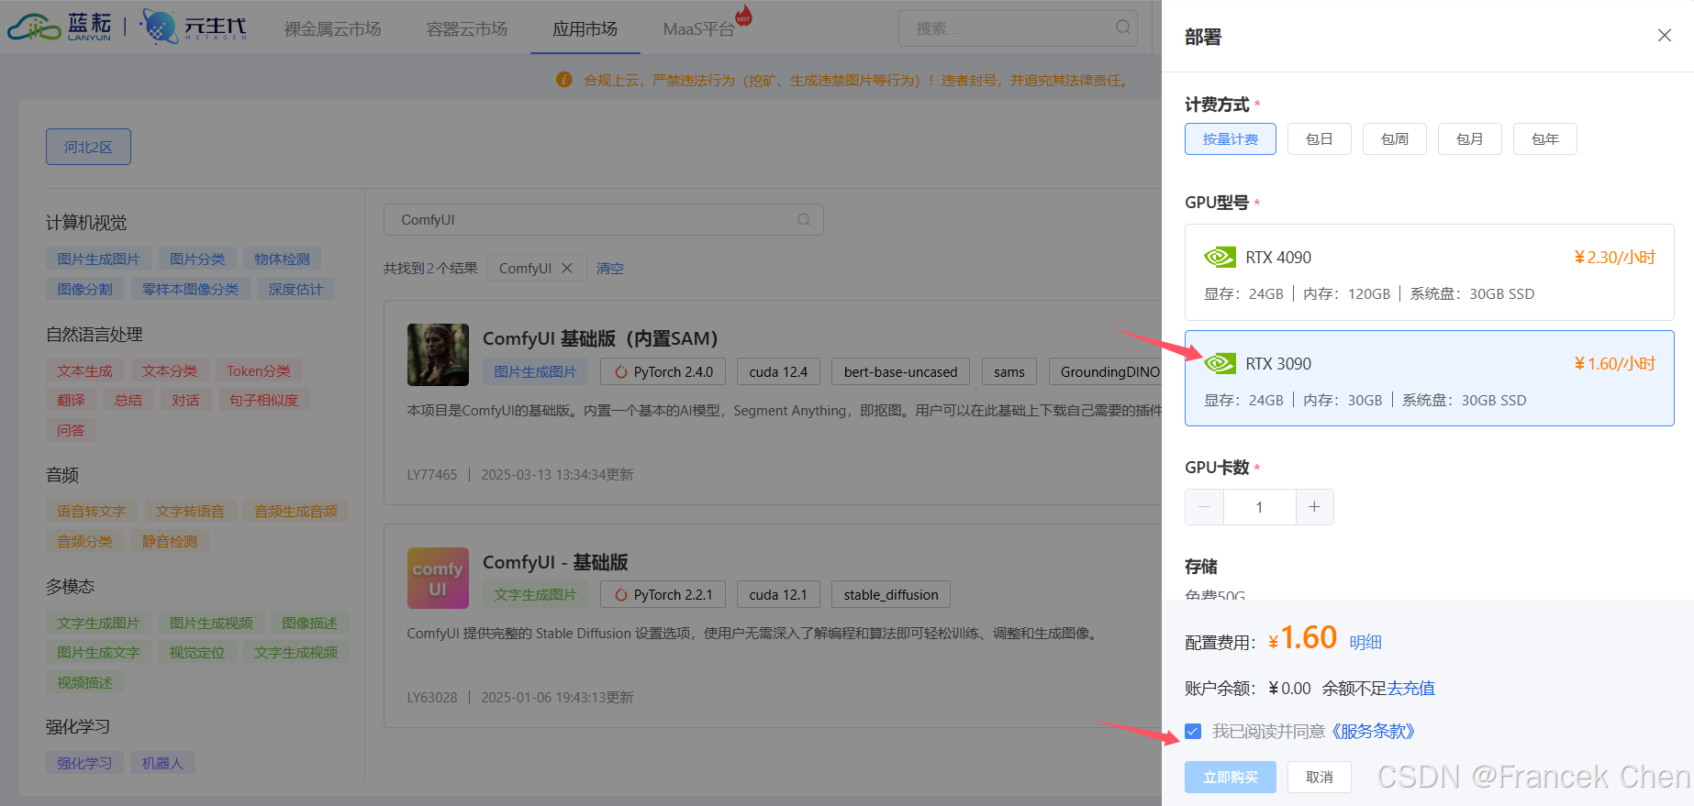Viewport: 1694px width, 806px height.
Task: Open the 明细 cost details link
Action: [1365, 643]
